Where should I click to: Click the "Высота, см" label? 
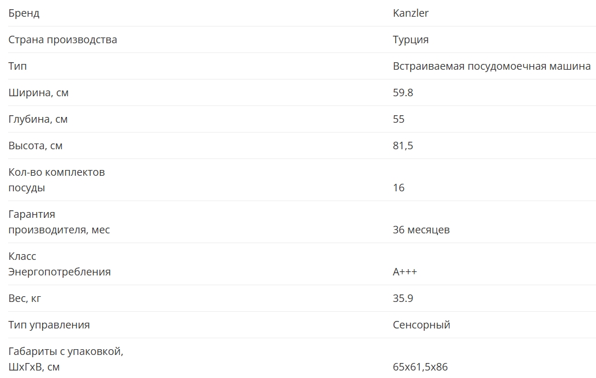[x=35, y=146]
